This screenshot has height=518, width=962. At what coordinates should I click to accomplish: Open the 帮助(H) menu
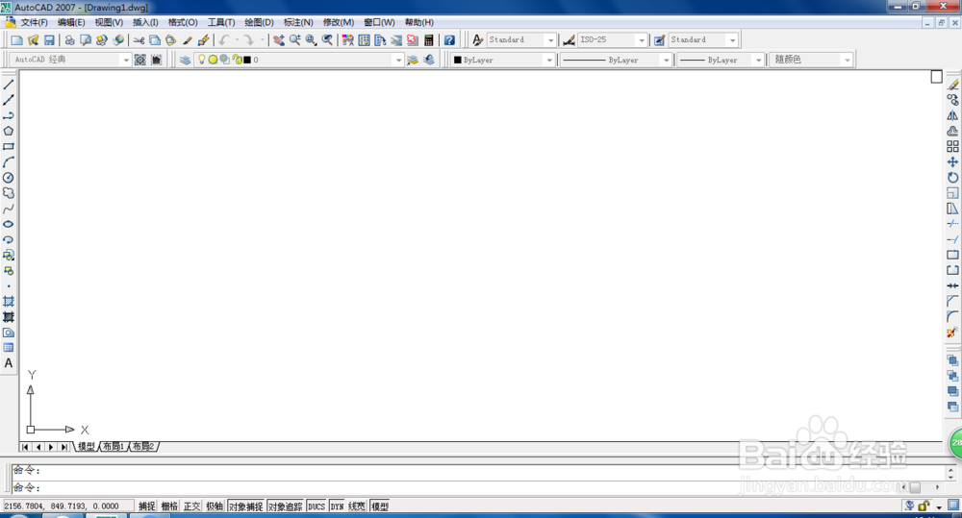pos(419,22)
